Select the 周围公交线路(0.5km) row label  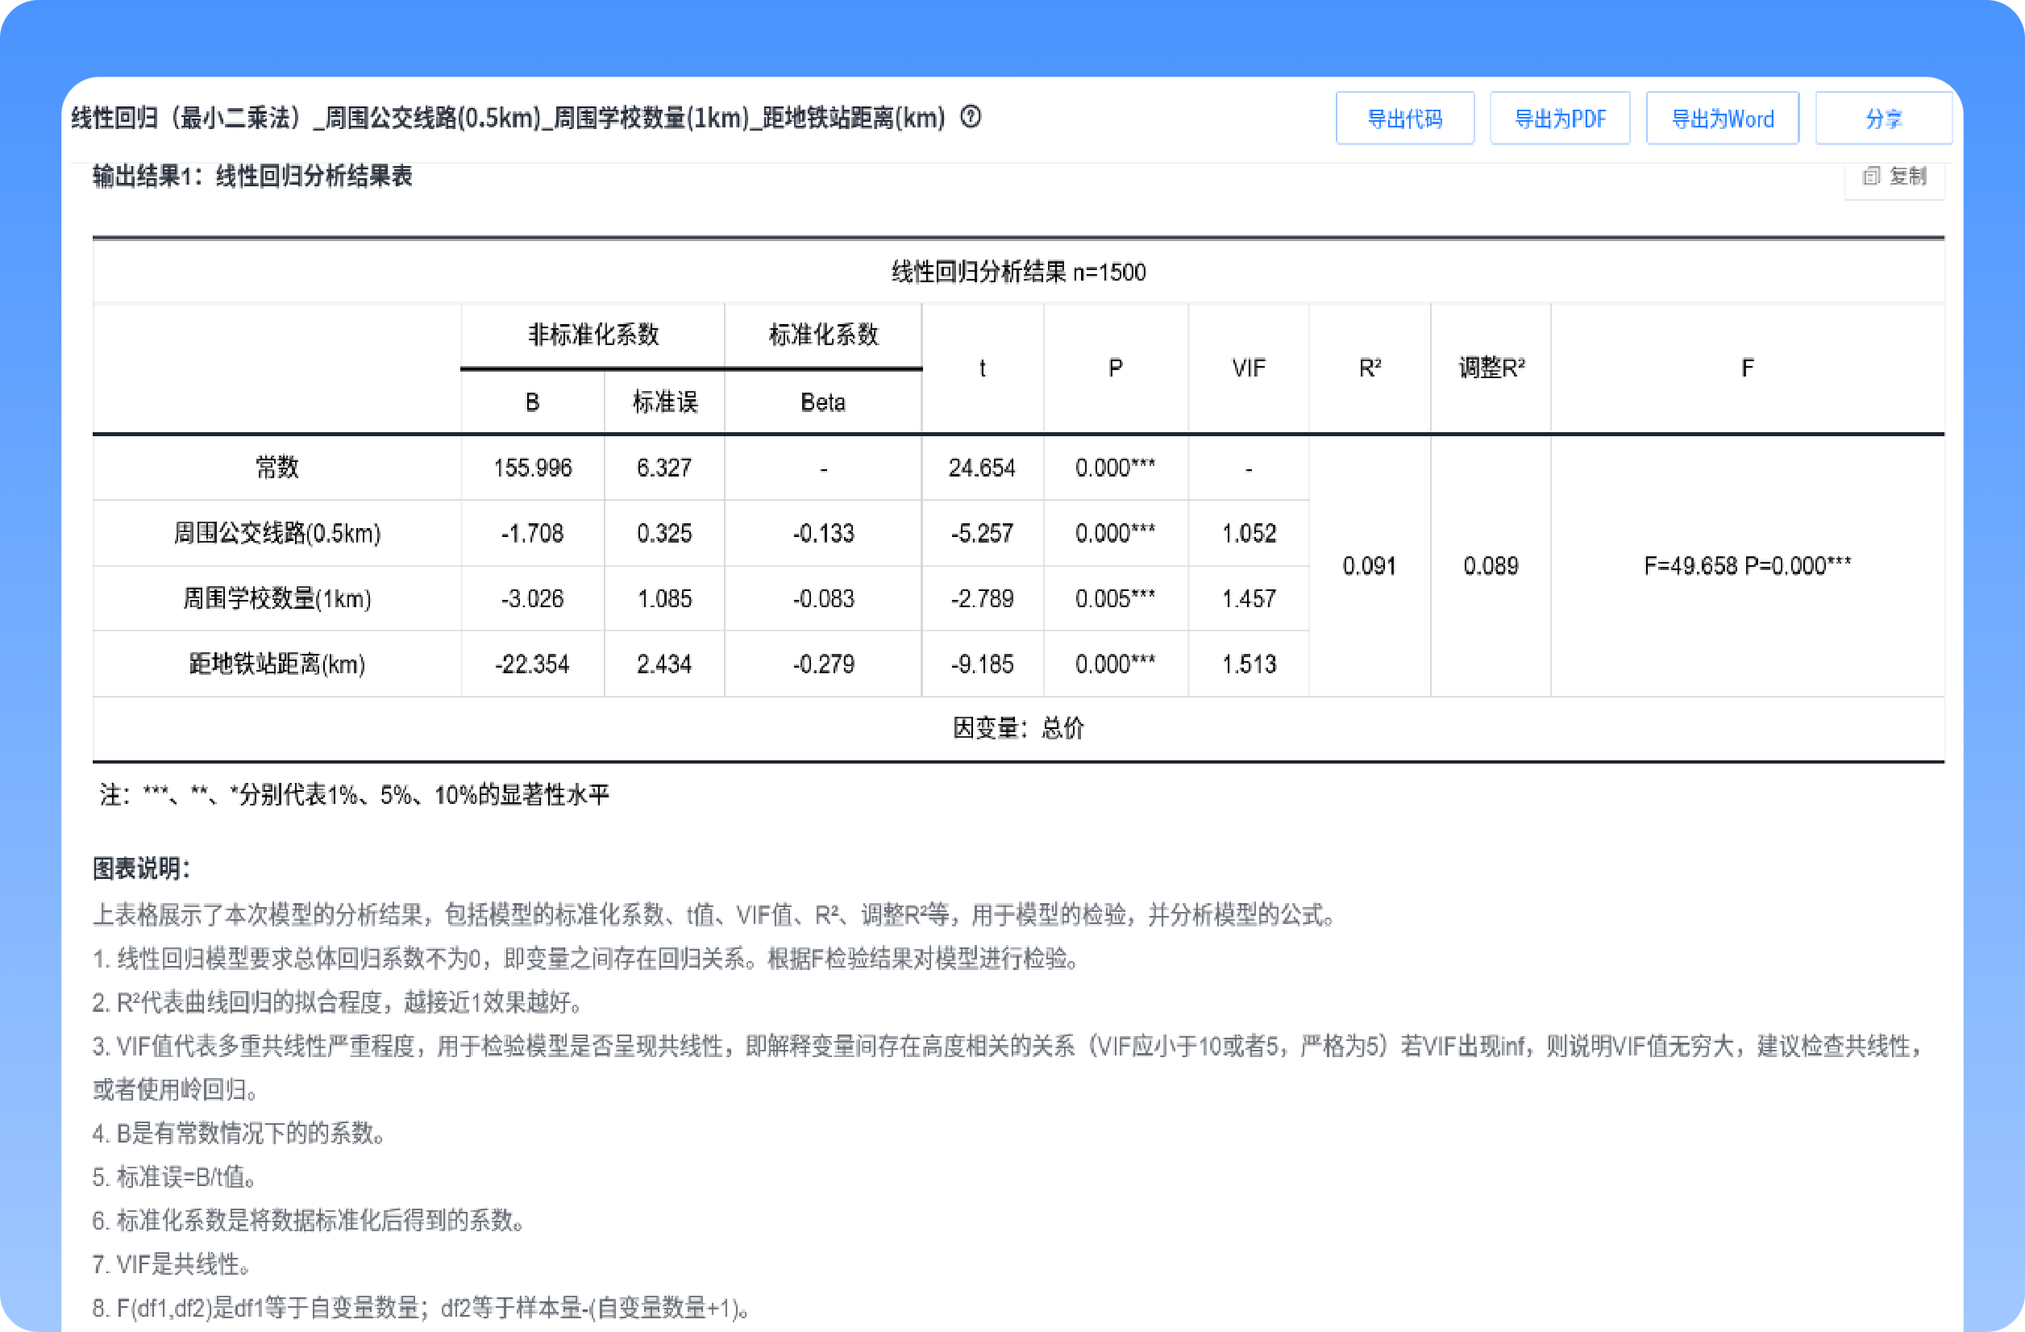[277, 533]
